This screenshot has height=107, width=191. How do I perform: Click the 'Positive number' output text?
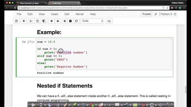(x=50, y=73)
